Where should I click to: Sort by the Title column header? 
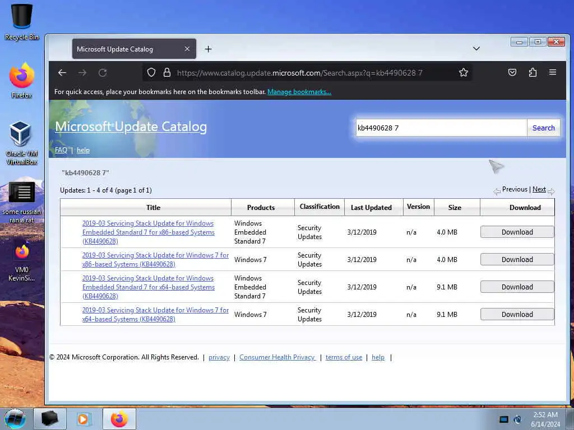point(153,207)
